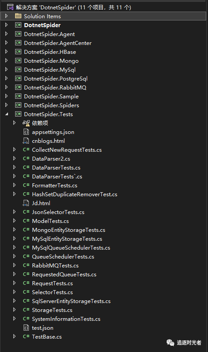This screenshot has height=352, width=208.
Task: Expand QueueSchedulerTests.cs members
Action: point(14,256)
